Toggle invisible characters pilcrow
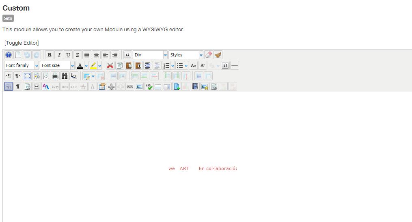Viewport: 412px width, 222px height. click(18, 87)
